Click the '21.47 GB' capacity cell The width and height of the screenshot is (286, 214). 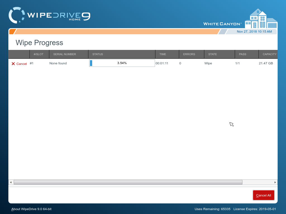(266, 63)
